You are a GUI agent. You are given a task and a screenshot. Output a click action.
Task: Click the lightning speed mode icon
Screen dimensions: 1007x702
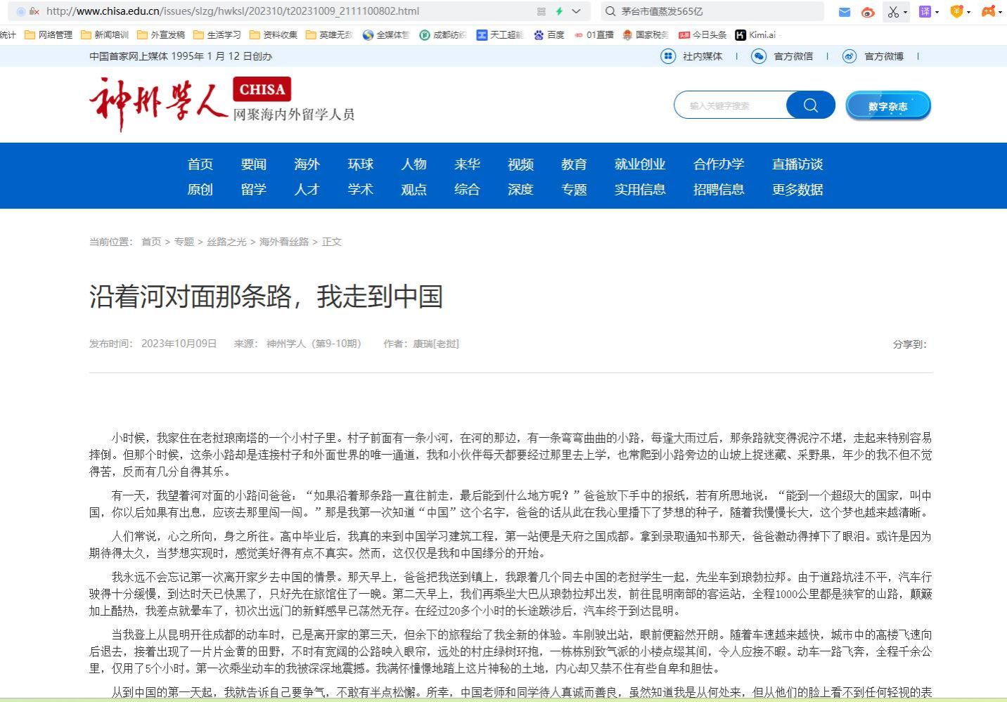559,11
